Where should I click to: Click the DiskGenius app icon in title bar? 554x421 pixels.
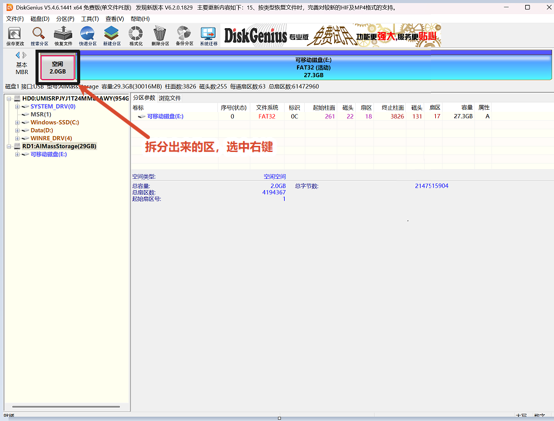10,7
